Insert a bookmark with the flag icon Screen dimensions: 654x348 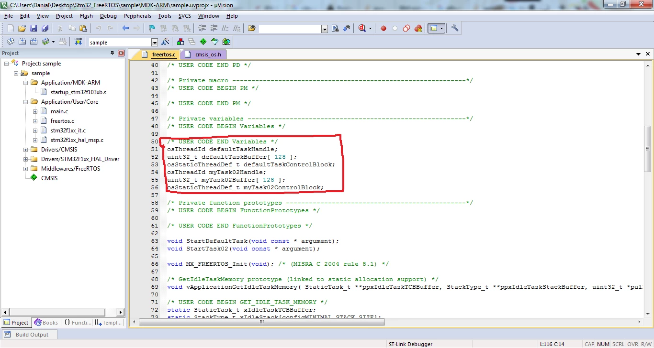152,28
